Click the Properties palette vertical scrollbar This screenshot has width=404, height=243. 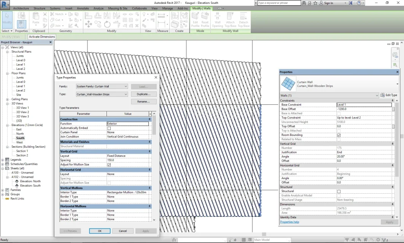tap(397, 159)
